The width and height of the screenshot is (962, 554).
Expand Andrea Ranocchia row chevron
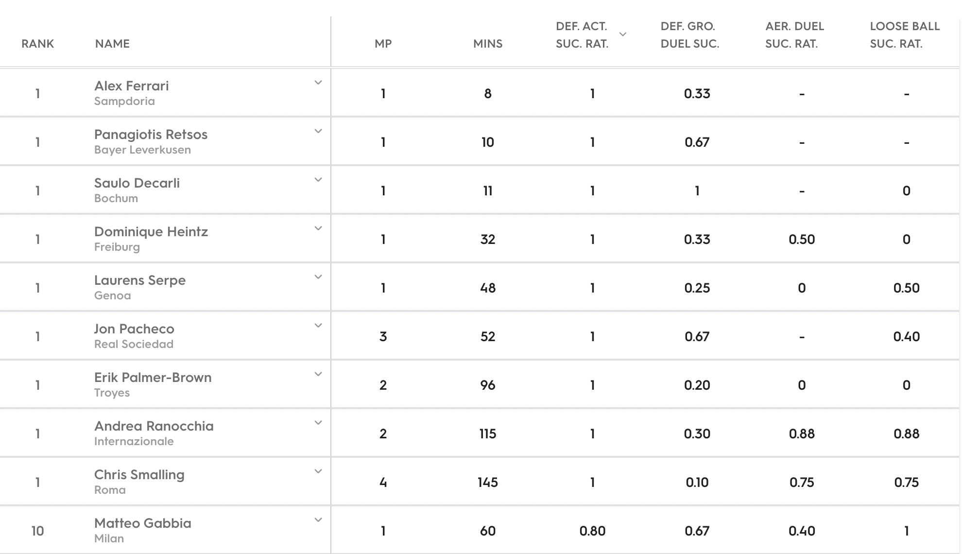pyautogui.click(x=318, y=423)
